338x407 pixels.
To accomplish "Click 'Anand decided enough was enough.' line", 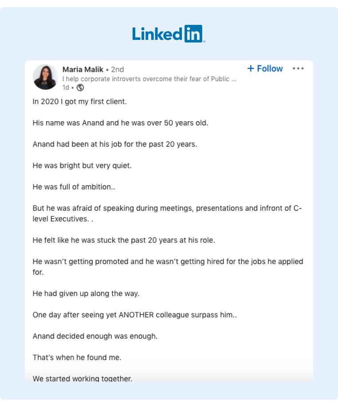I will (95, 336).
